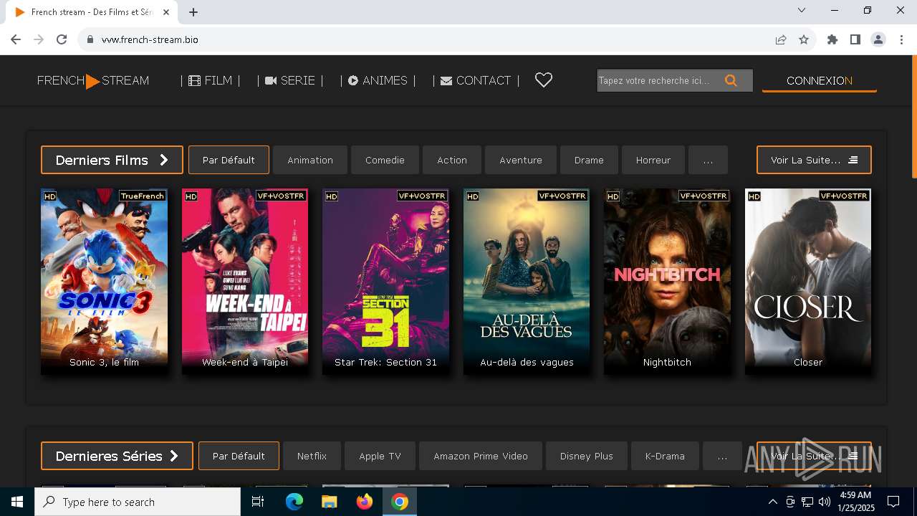917x516 pixels.
Task: Select the Action filter tab
Action: (x=452, y=160)
